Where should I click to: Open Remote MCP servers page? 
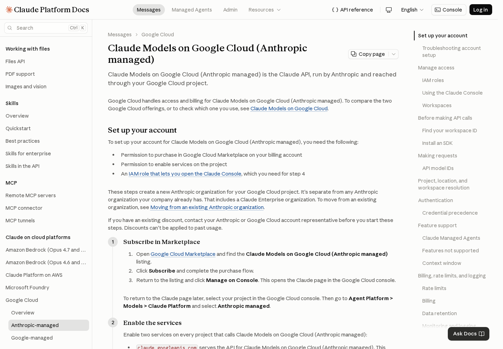pyautogui.click(x=31, y=195)
